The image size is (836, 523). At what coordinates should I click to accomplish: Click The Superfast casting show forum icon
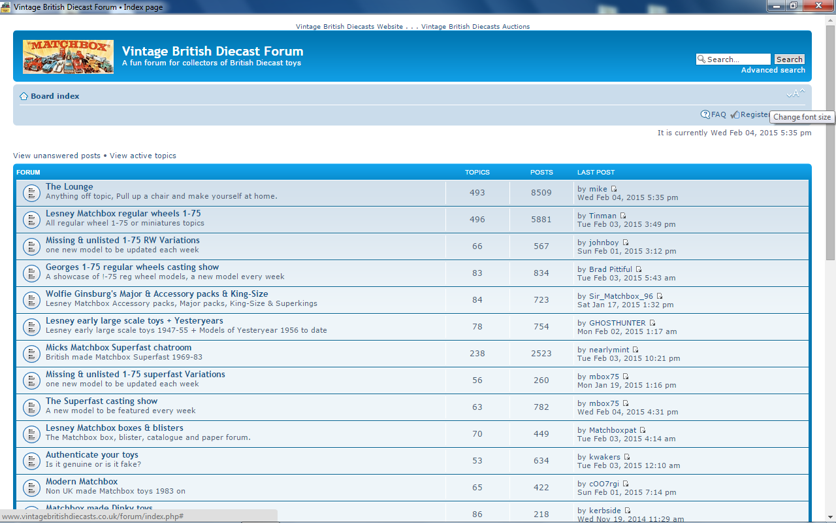click(31, 407)
